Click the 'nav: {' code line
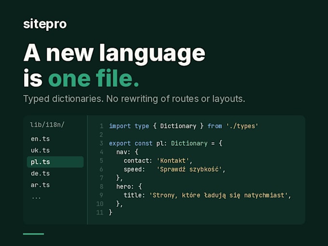 127,152
